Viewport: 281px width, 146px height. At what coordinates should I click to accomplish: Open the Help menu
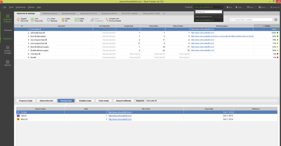coord(39,7)
